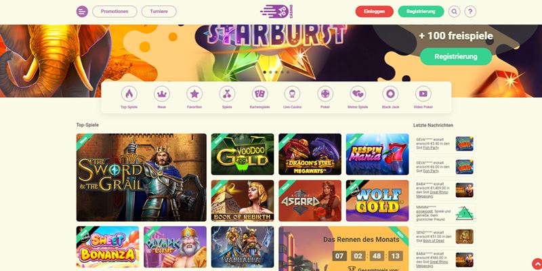Select the Top-Spiele flame category icon
542x271 pixels.
[129, 93]
